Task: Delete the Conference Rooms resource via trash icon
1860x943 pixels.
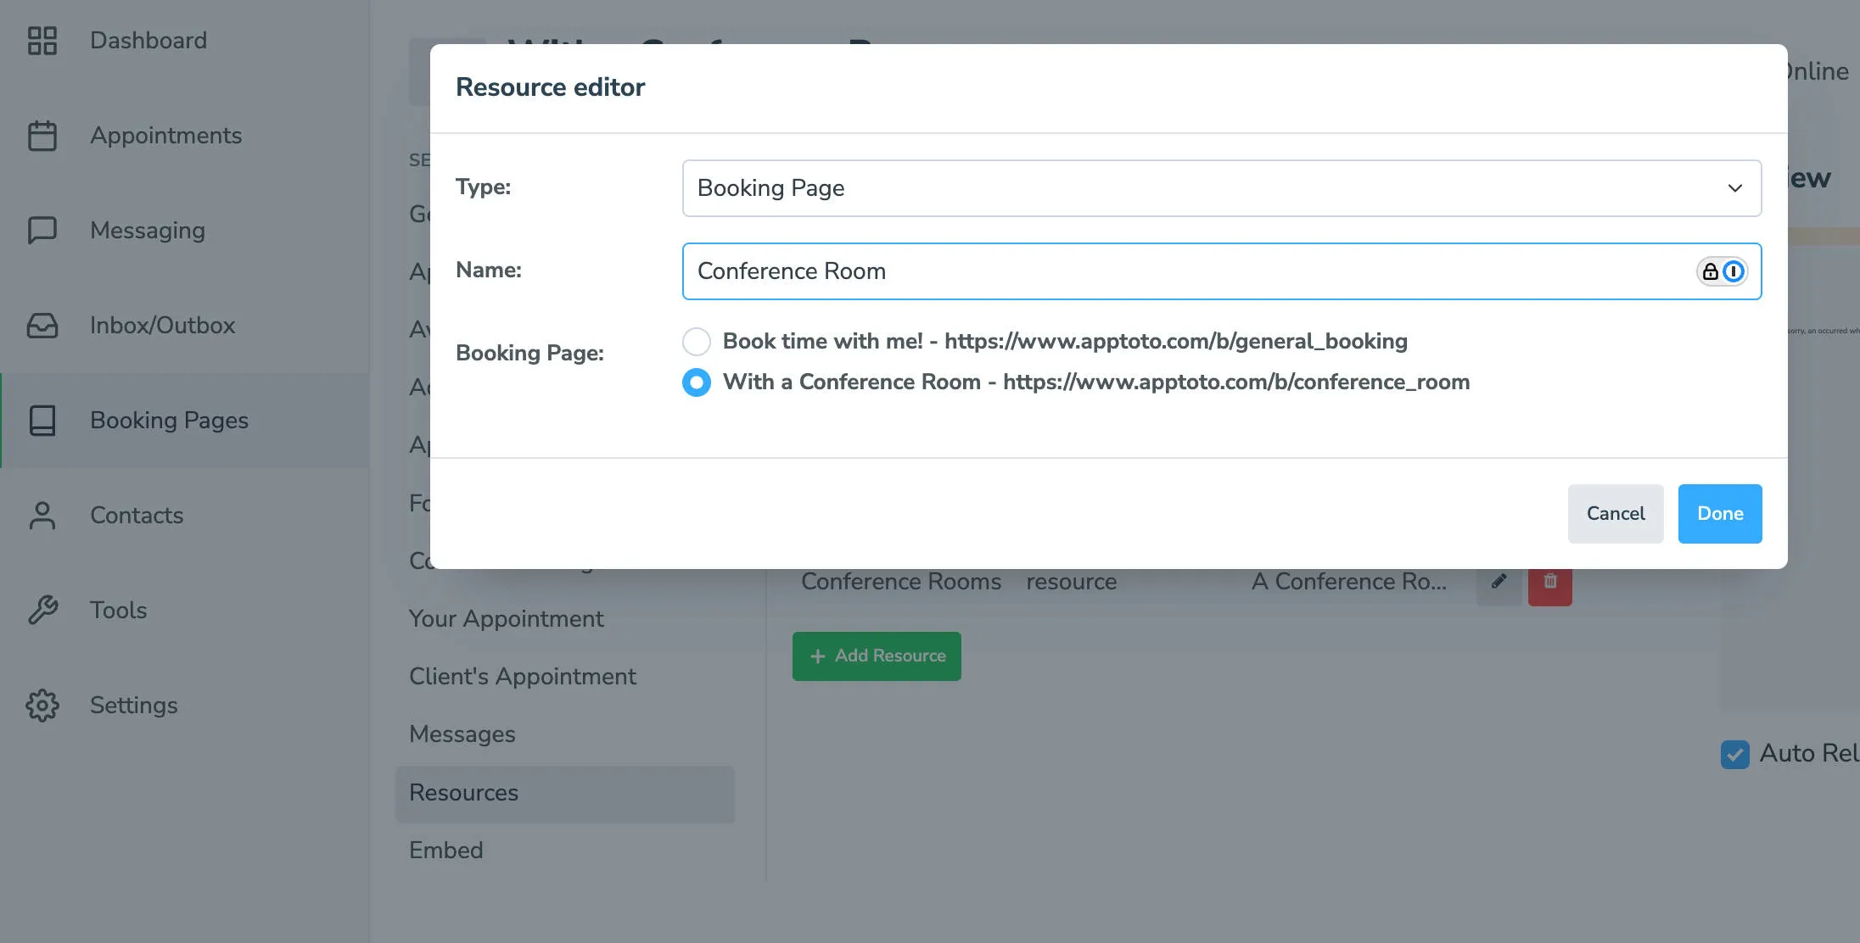Action: (x=1549, y=583)
